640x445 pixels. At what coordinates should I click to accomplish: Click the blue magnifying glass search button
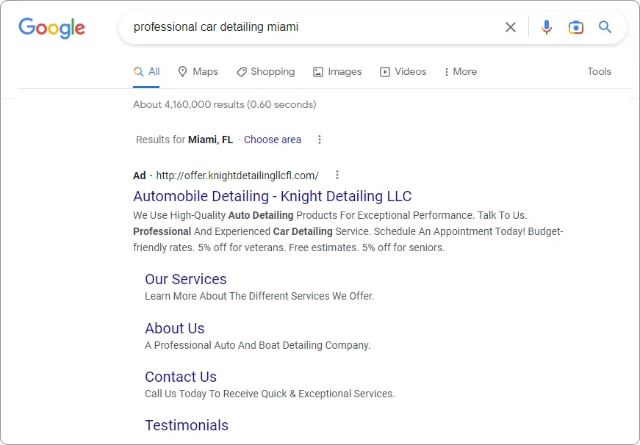coord(605,27)
